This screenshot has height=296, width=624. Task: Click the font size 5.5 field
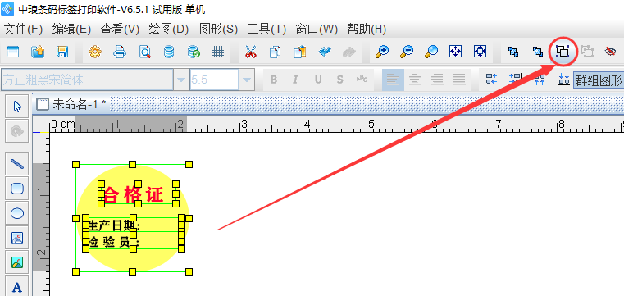(214, 80)
